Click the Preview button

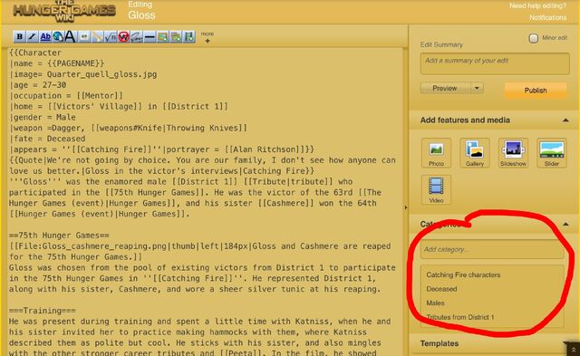445,88
